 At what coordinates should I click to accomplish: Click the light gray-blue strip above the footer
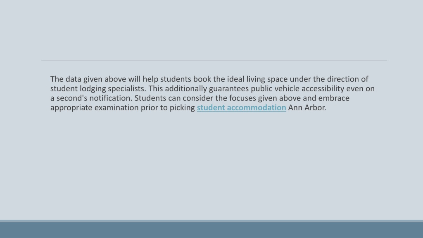coord(211,221)
